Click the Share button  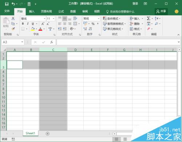[x=161, y=11]
